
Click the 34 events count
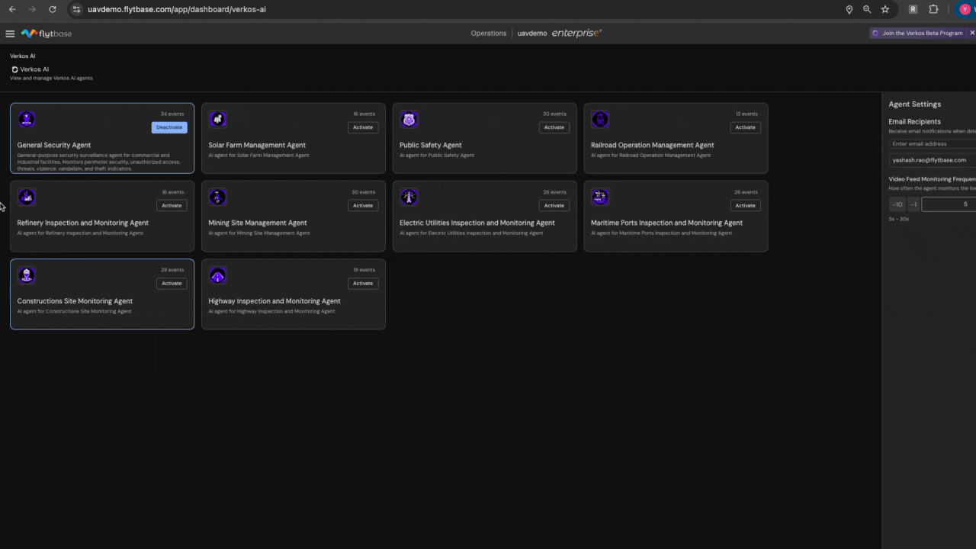click(172, 114)
